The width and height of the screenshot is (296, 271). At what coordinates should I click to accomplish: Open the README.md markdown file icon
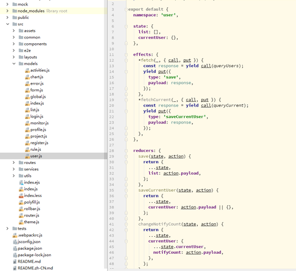coord(15,262)
